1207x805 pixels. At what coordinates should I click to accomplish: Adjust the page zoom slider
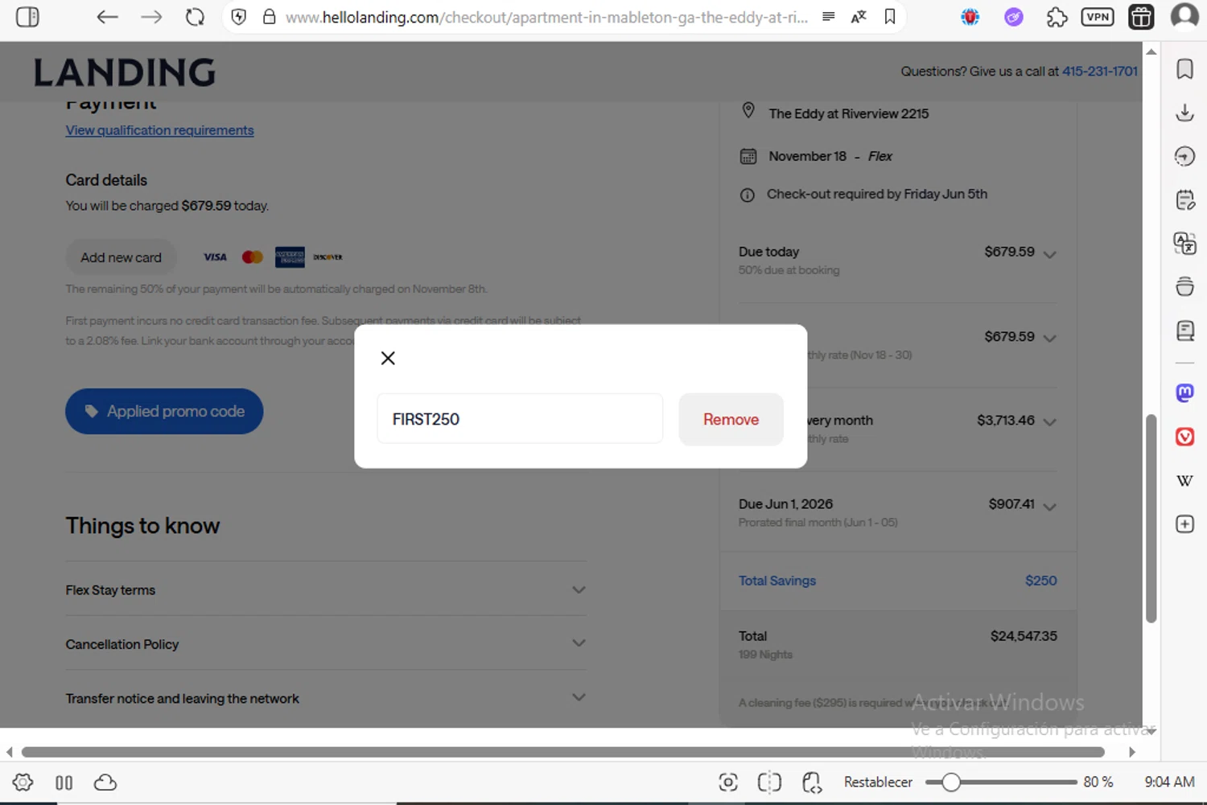(1001, 782)
